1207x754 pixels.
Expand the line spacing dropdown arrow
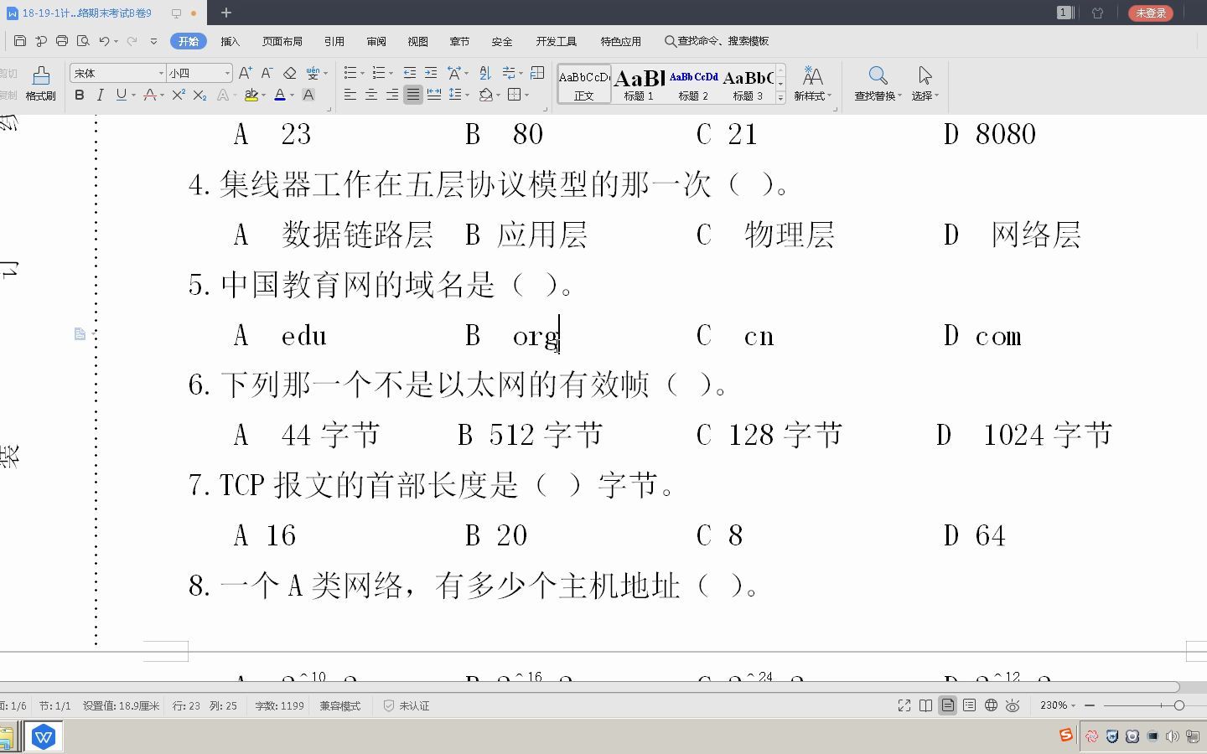click(x=467, y=96)
